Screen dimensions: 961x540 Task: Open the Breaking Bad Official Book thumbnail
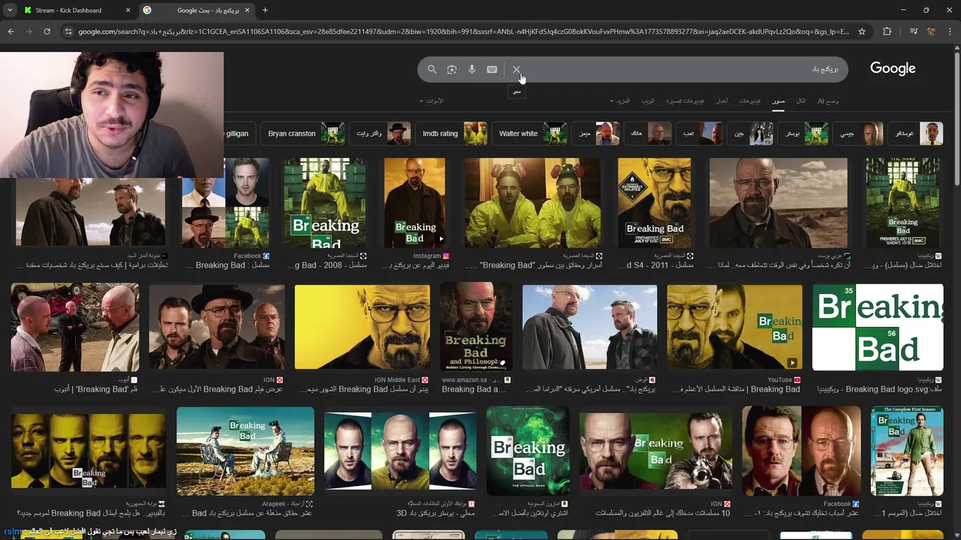click(x=528, y=451)
